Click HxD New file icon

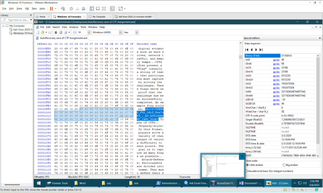pos(38,32)
